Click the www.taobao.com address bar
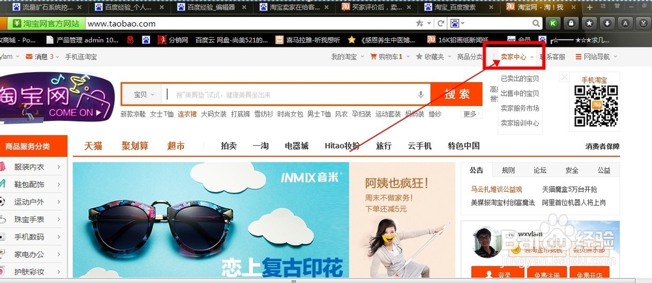 pyautogui.click(x=250, y=23)
